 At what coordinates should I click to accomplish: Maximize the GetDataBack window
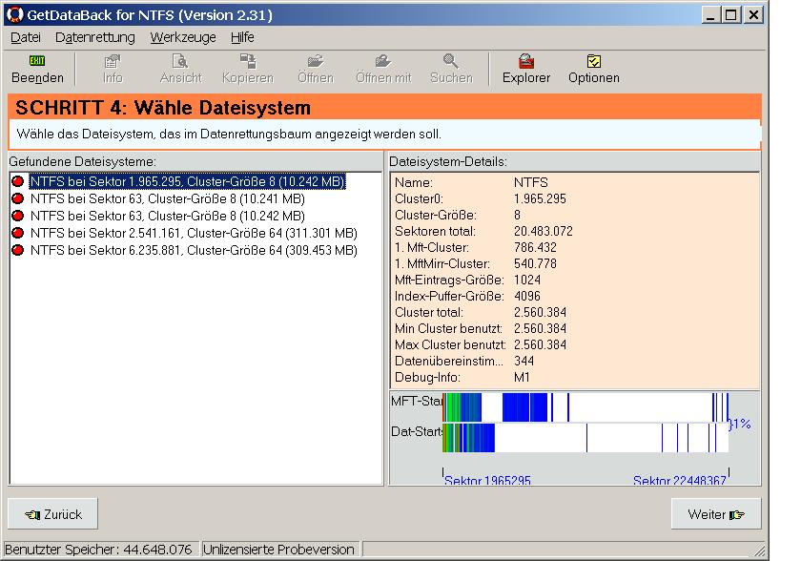coord(731,15)
